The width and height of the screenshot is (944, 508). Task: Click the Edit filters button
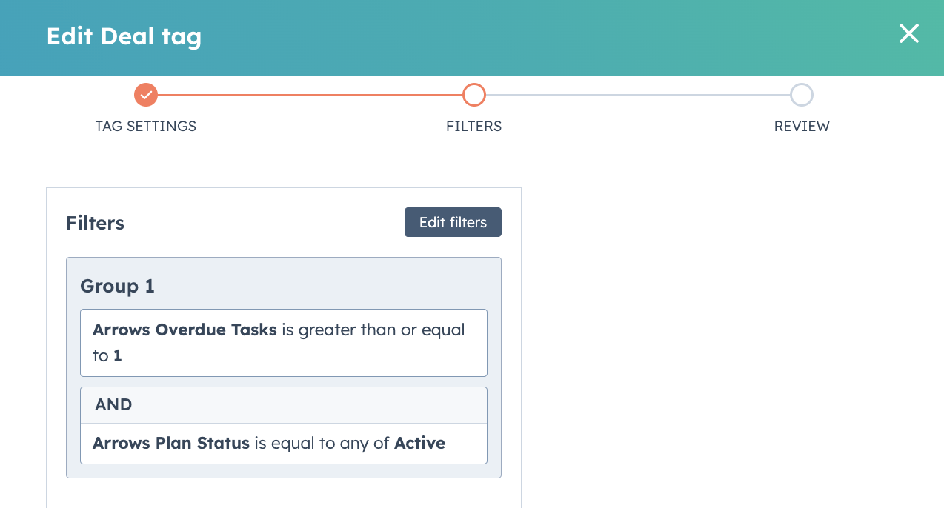click(453, 222)
